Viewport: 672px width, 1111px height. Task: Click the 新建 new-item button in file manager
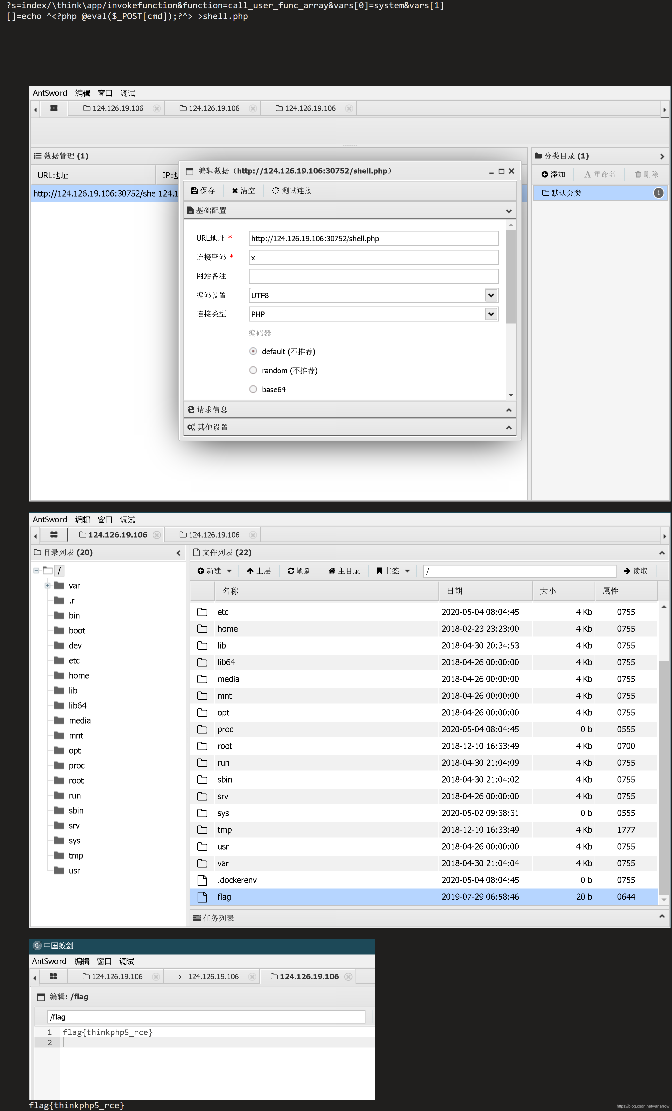pos(210,571)
